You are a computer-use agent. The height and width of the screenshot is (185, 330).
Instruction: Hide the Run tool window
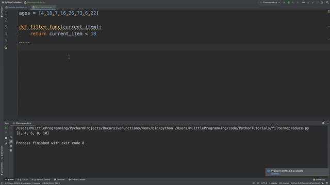[x=328, y=123]
